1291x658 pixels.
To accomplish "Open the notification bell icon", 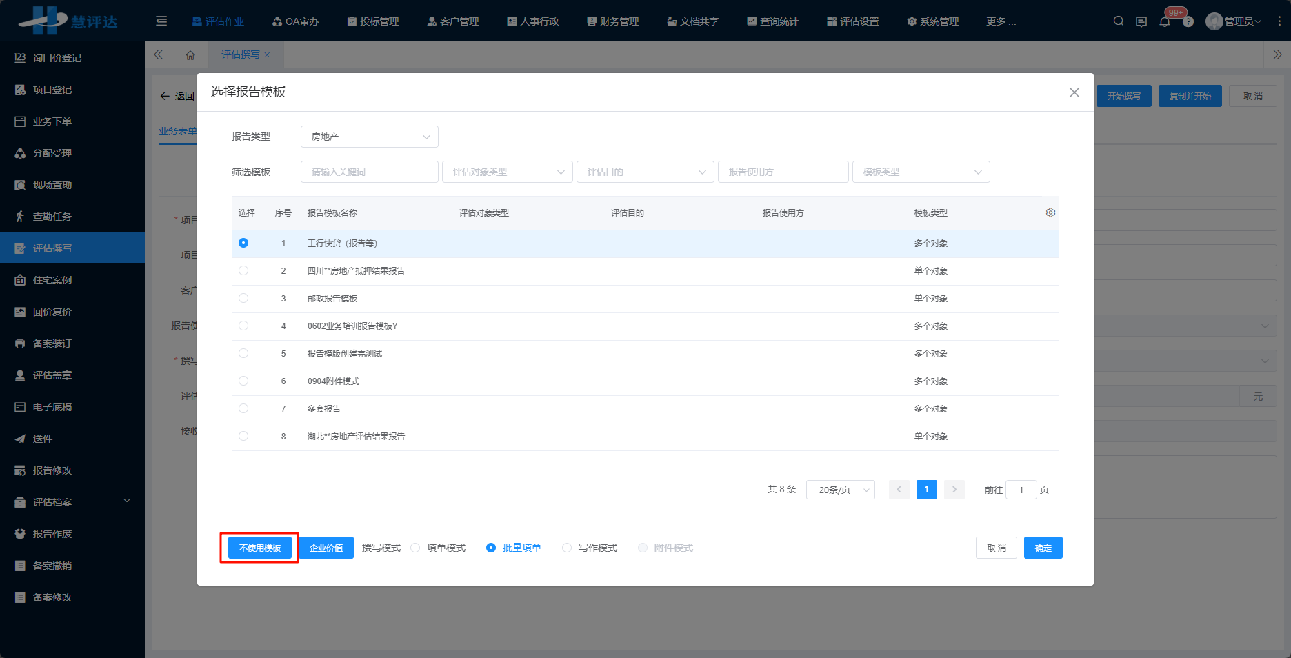I will pyautogui.click(x=1165, y=21).
